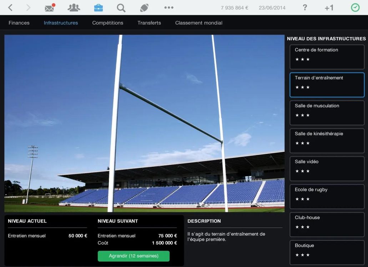Viewport: 368px width, 267px height.
Task: Select the Salle vidéo facility card
Action: point(327,169)
